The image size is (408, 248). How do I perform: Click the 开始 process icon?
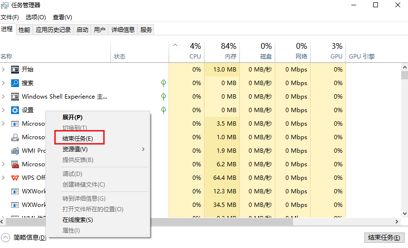[x=15, y=70]
